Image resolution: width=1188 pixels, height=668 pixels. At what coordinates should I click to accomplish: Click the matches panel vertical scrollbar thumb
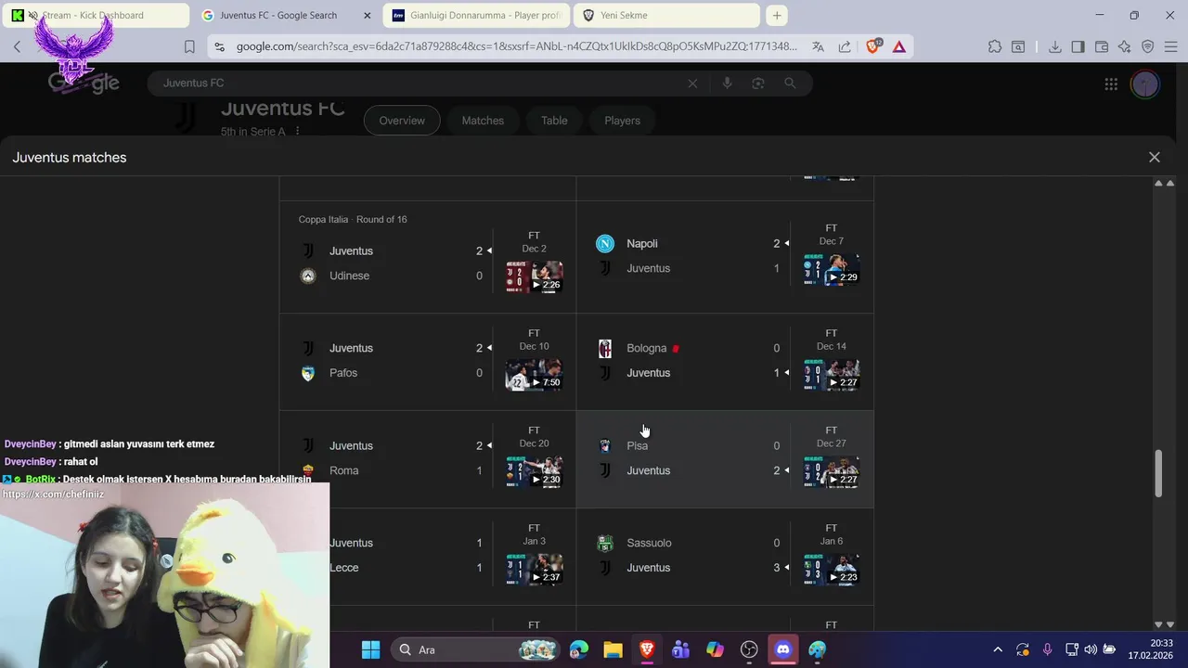(x=1158, y=474)
